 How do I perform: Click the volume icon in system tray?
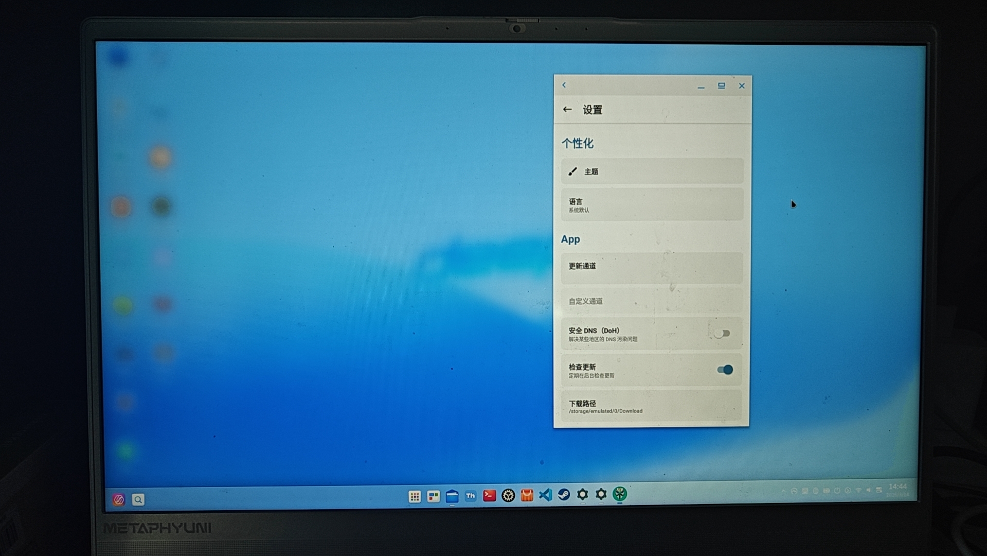click(x=869, y=490)
